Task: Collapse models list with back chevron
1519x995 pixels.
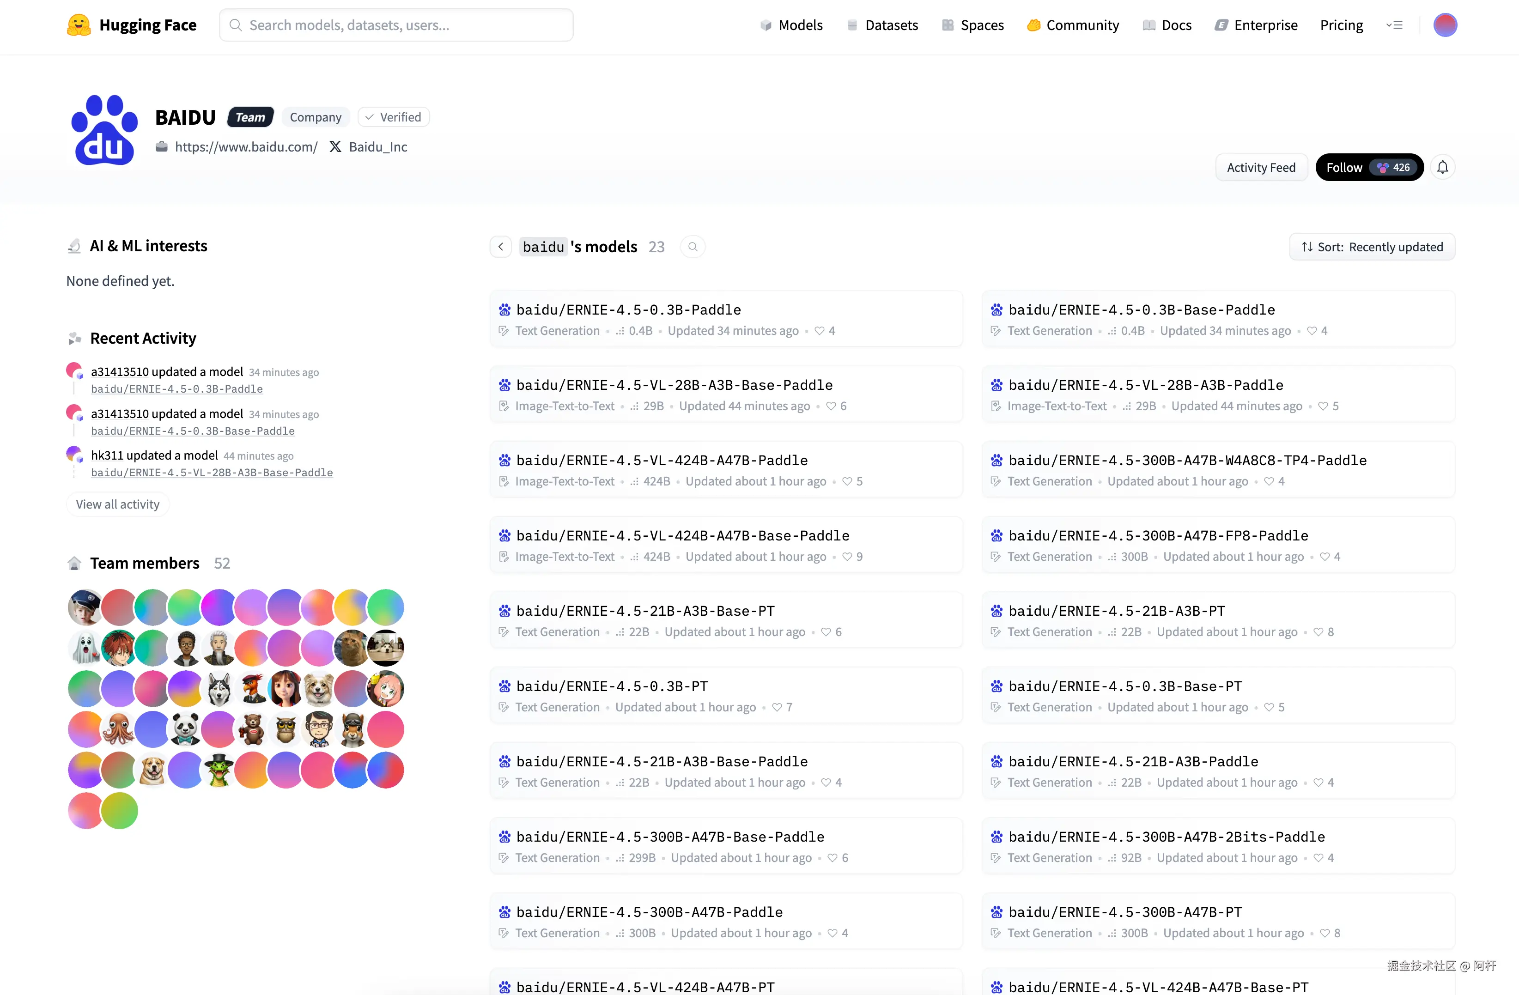Action: (501, 247)
